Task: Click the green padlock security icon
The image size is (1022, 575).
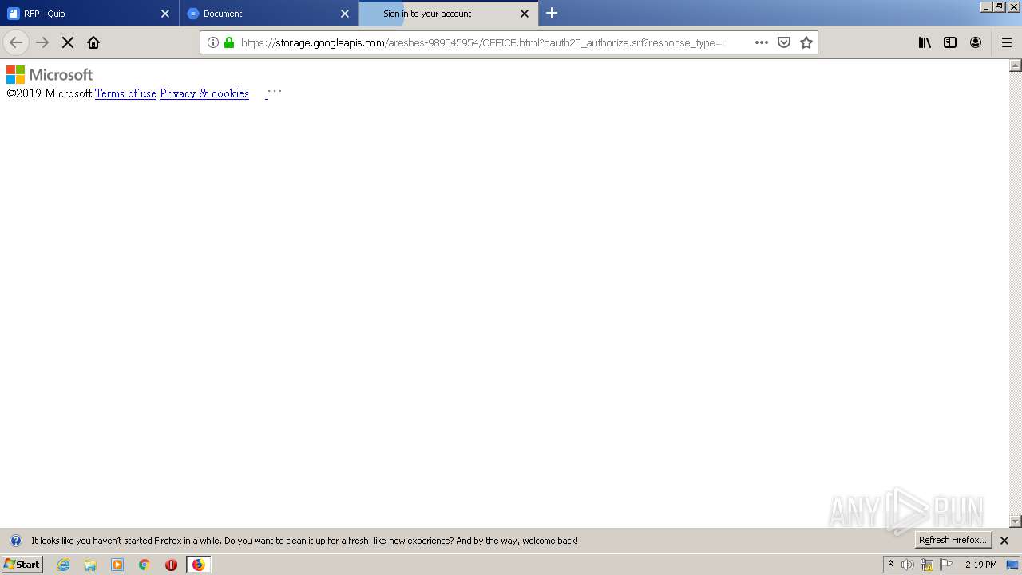Action: pos(229,42)
